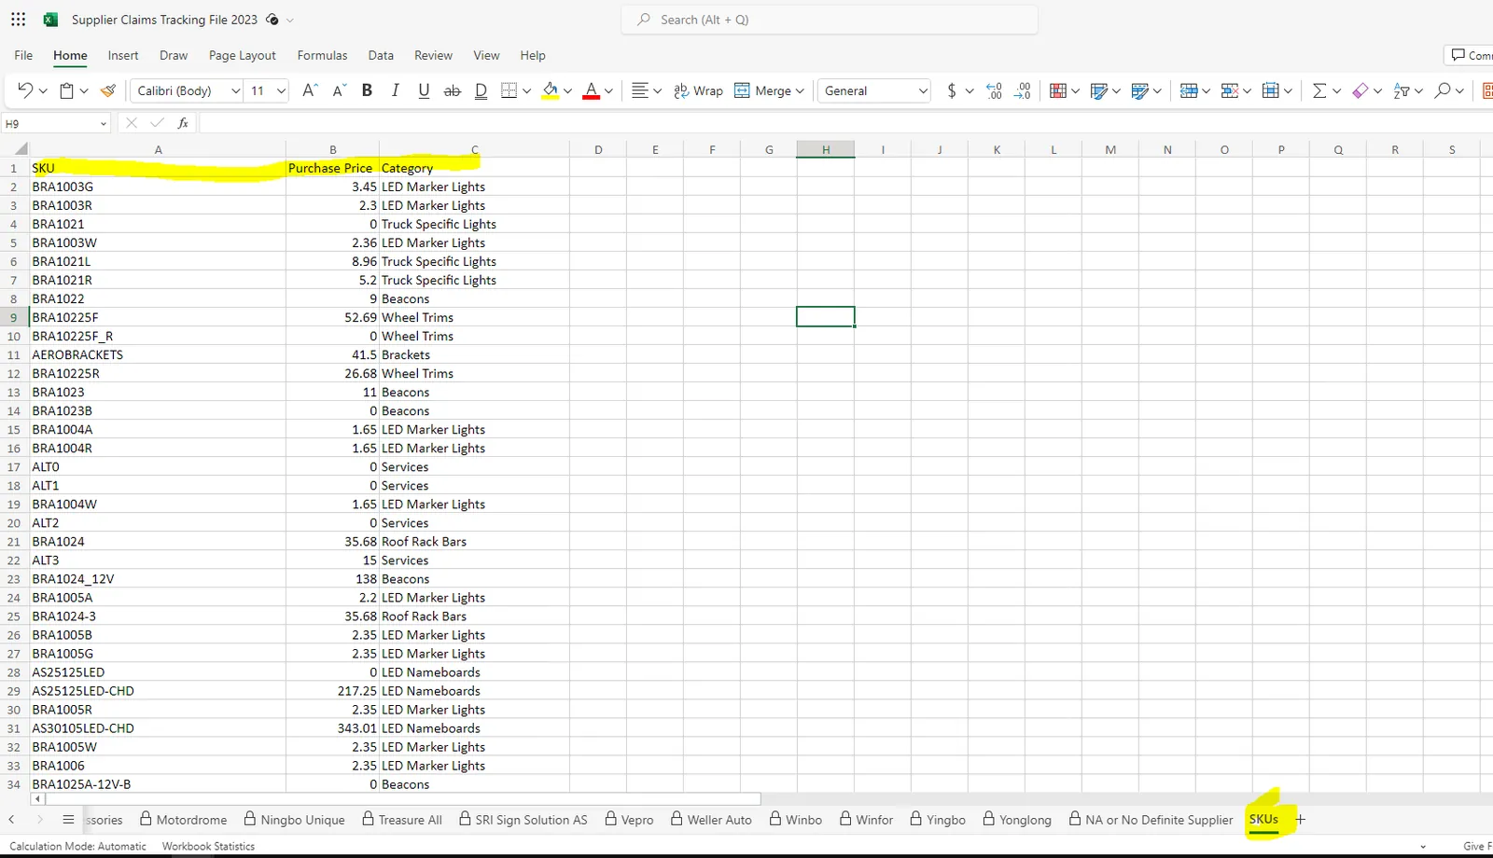Screen dimensions: 1493x858
Task: Select the Format Painter brush
Action: (108, 90)
